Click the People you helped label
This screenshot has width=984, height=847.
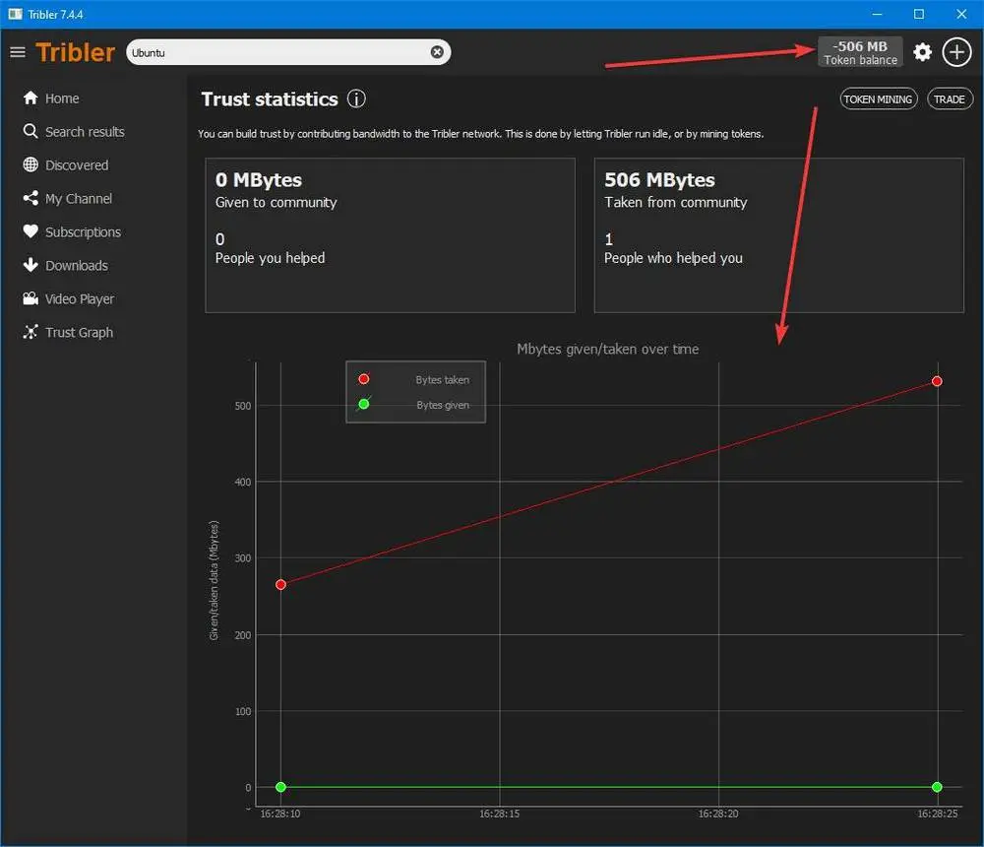click(x=271, y=258)
